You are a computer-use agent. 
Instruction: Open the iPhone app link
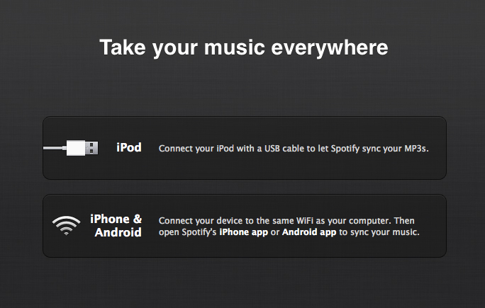coord(243,232)
